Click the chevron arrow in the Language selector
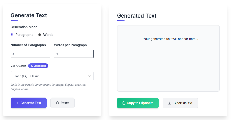 pyautogui.click(x=89, y=76)
